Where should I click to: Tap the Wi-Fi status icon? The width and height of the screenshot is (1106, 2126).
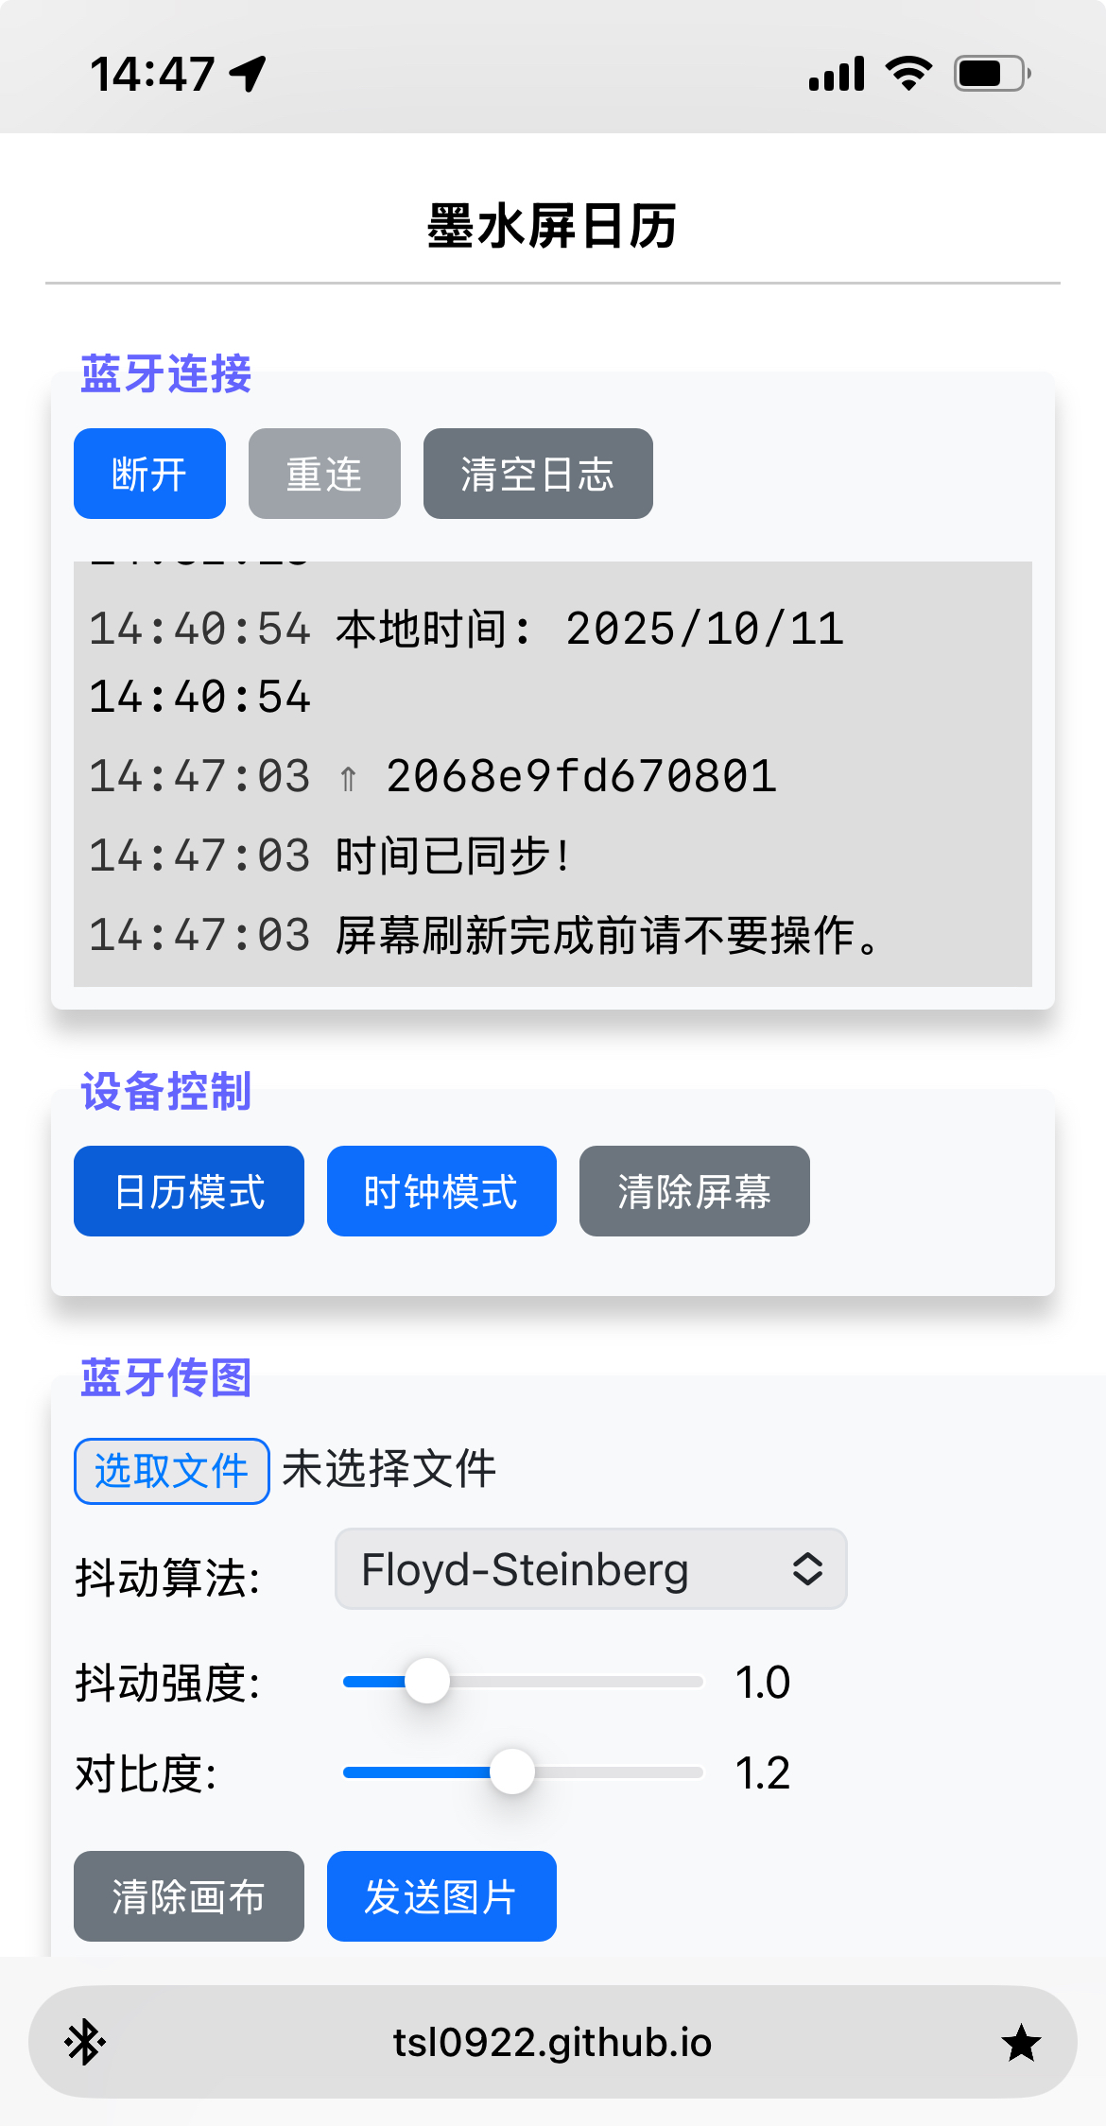[908, 73]
